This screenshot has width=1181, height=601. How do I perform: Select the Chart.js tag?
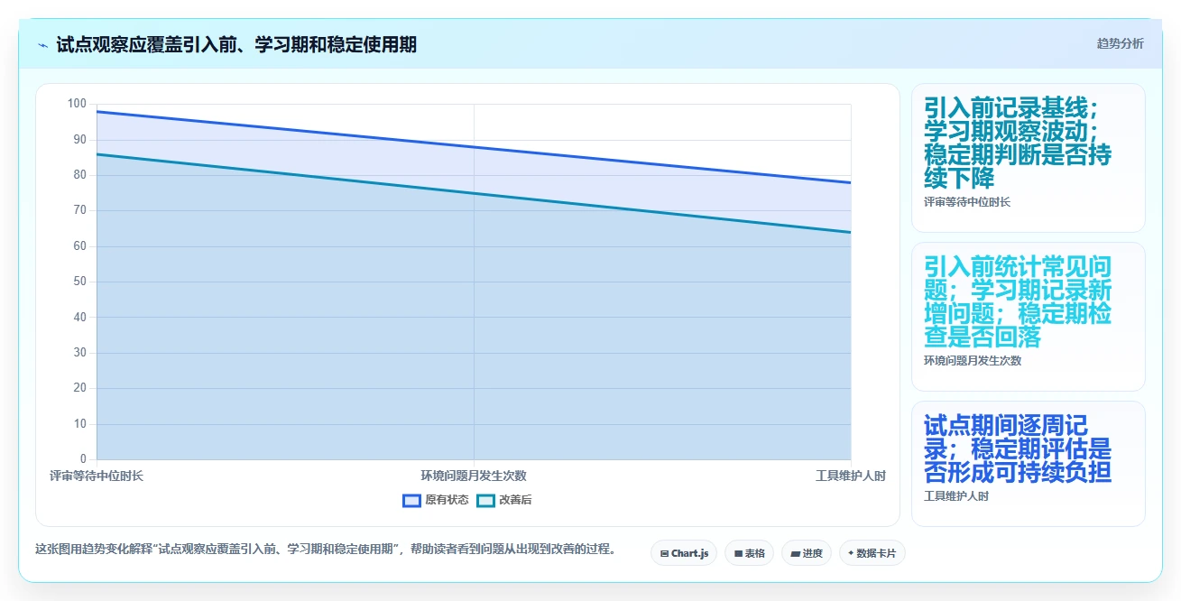click(x=684, y=553)
